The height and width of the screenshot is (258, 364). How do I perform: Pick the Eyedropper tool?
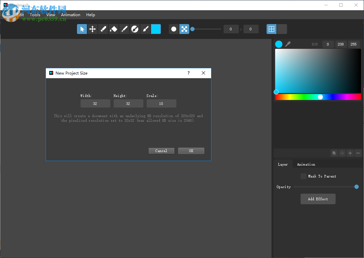[x=145, y=29]
